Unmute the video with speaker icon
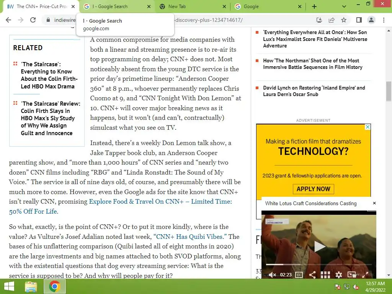392x294 pixels. tap(272, 275)
